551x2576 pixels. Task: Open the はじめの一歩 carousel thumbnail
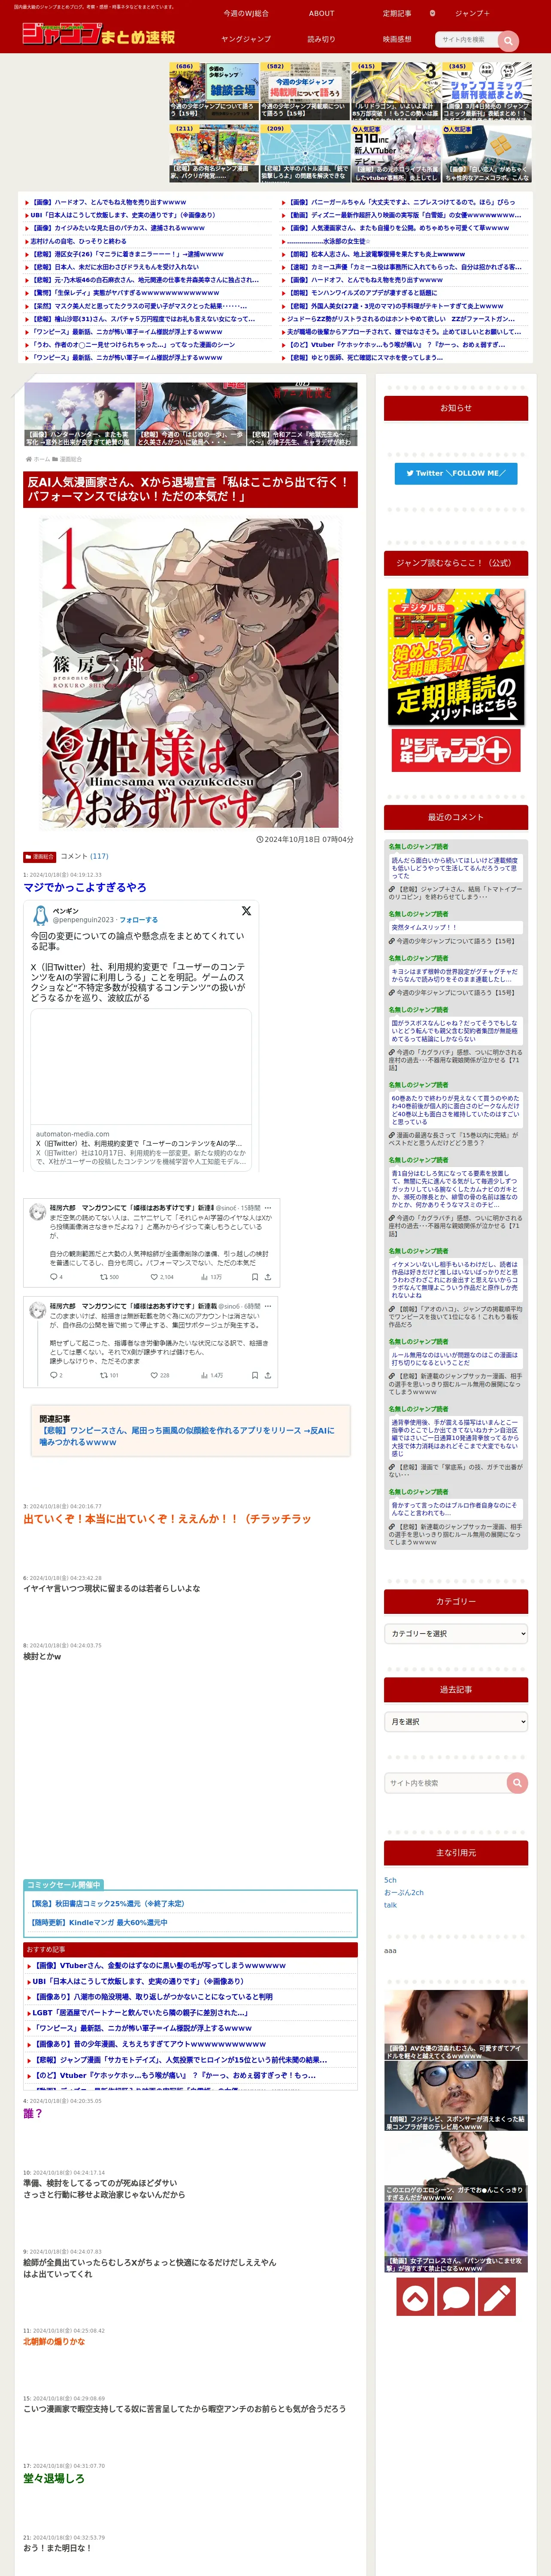tap(190, 414)
